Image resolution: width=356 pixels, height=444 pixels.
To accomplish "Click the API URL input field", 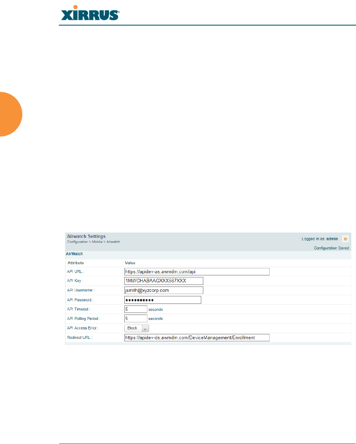I will coord(197,272).
